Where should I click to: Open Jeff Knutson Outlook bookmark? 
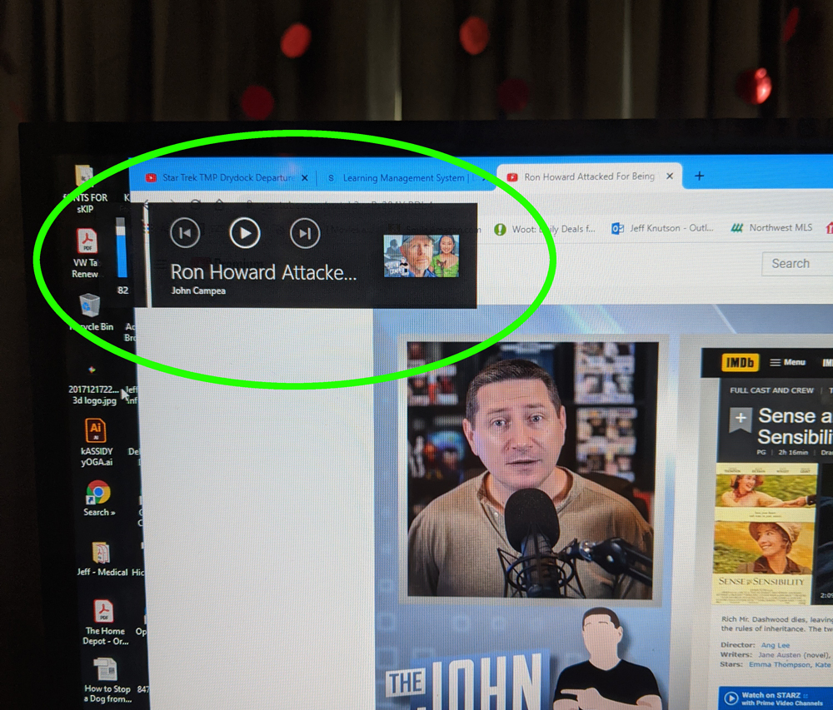662,228
